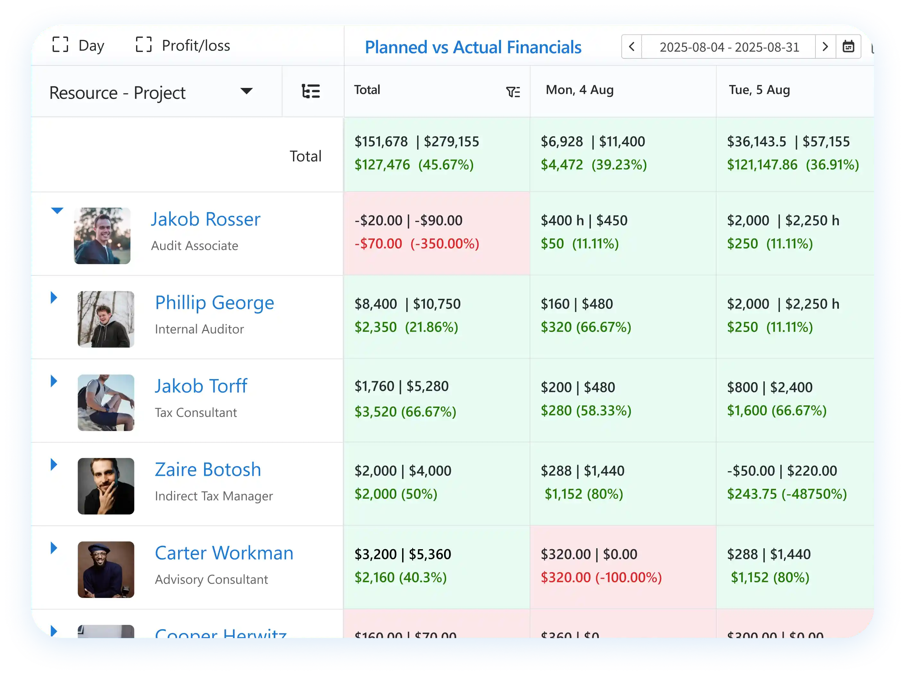Click the total Mon cell $6,928 | $11,400

[x=623, y=154]
